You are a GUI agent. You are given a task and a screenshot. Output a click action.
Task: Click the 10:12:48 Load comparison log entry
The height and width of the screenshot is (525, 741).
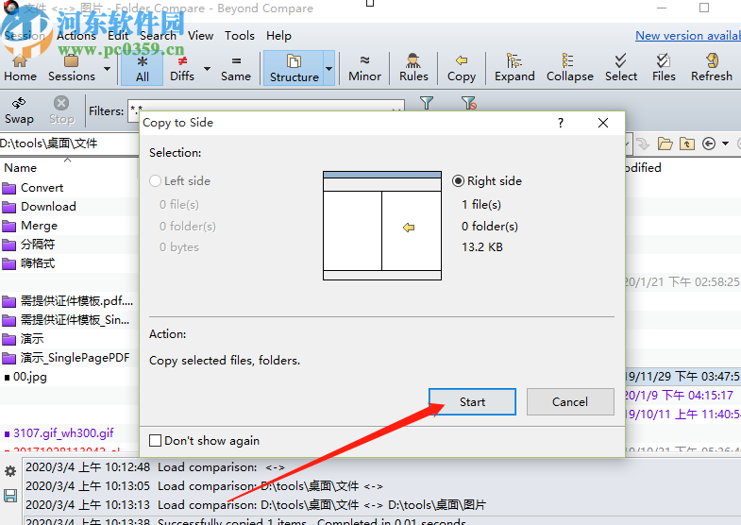155,466
